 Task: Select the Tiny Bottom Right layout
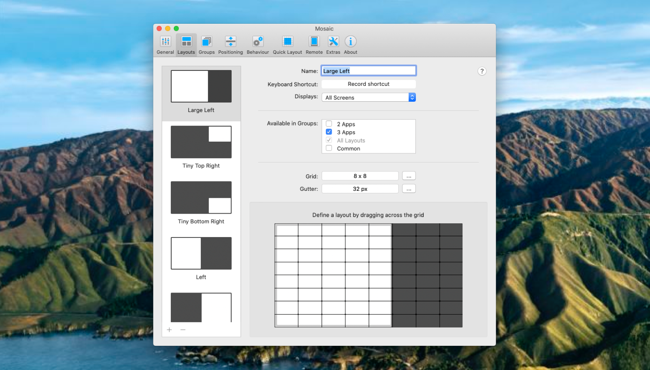click(201, 197)
